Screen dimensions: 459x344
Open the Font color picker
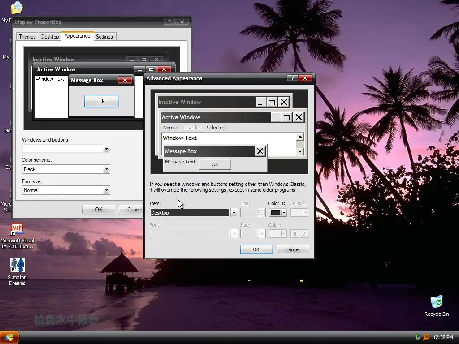(x=277, y=234)
